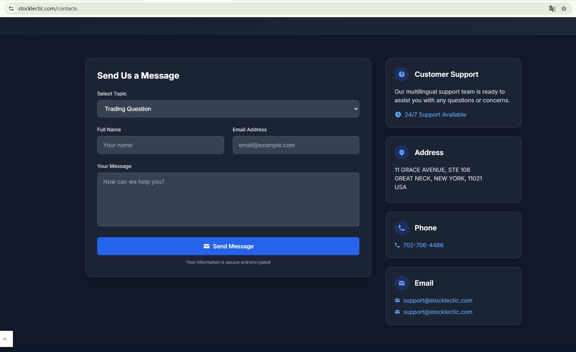Click the clock icon next to 24/7 Support
The width and height of the screenshot is (576, 352).
click(x=398, y=114)
